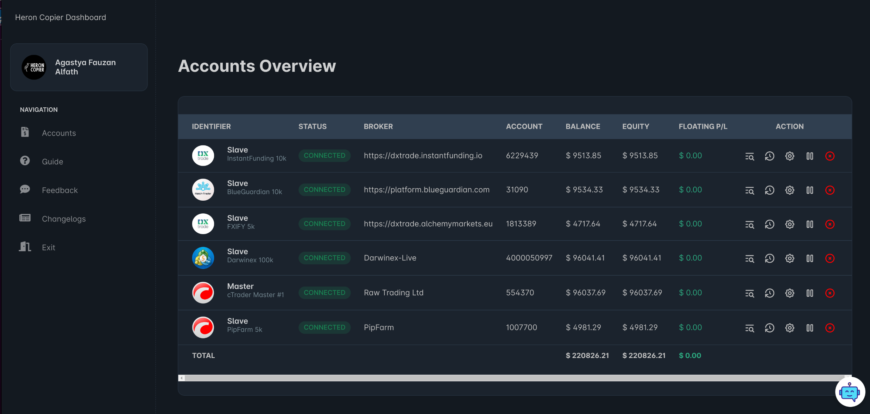Viewport: 870px width, 414px height.
Task: Click Exit in the sidebar
Action: 48,247
